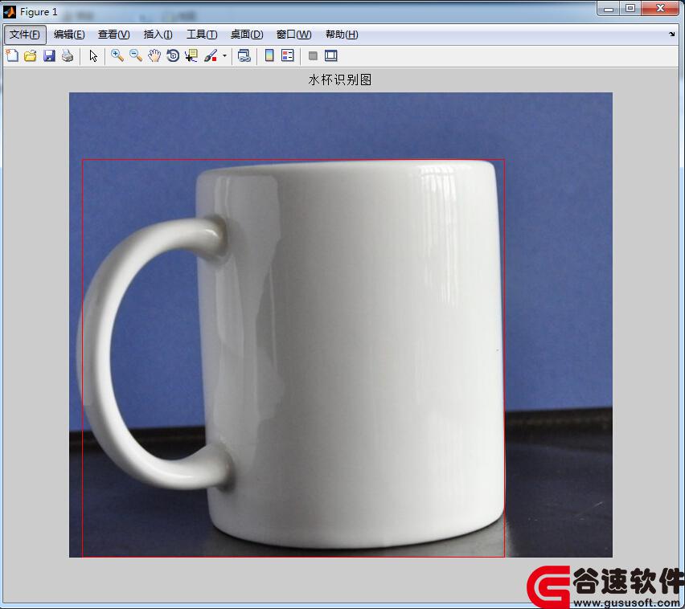
Task: Print figure with the printer icon
Action: coord(68,56)
